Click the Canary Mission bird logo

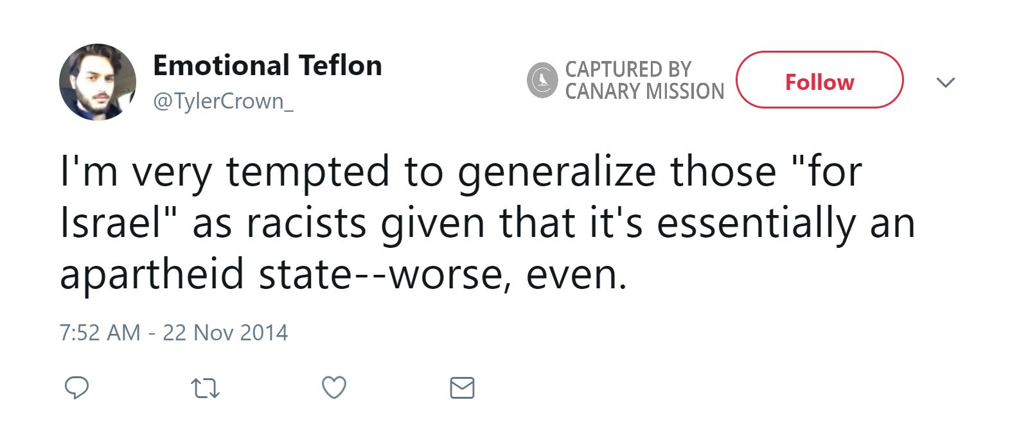(x=542, y=80)
